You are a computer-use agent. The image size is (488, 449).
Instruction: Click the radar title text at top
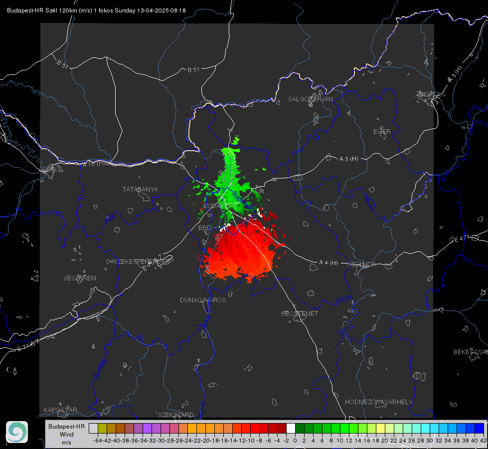tap(96, 10)
